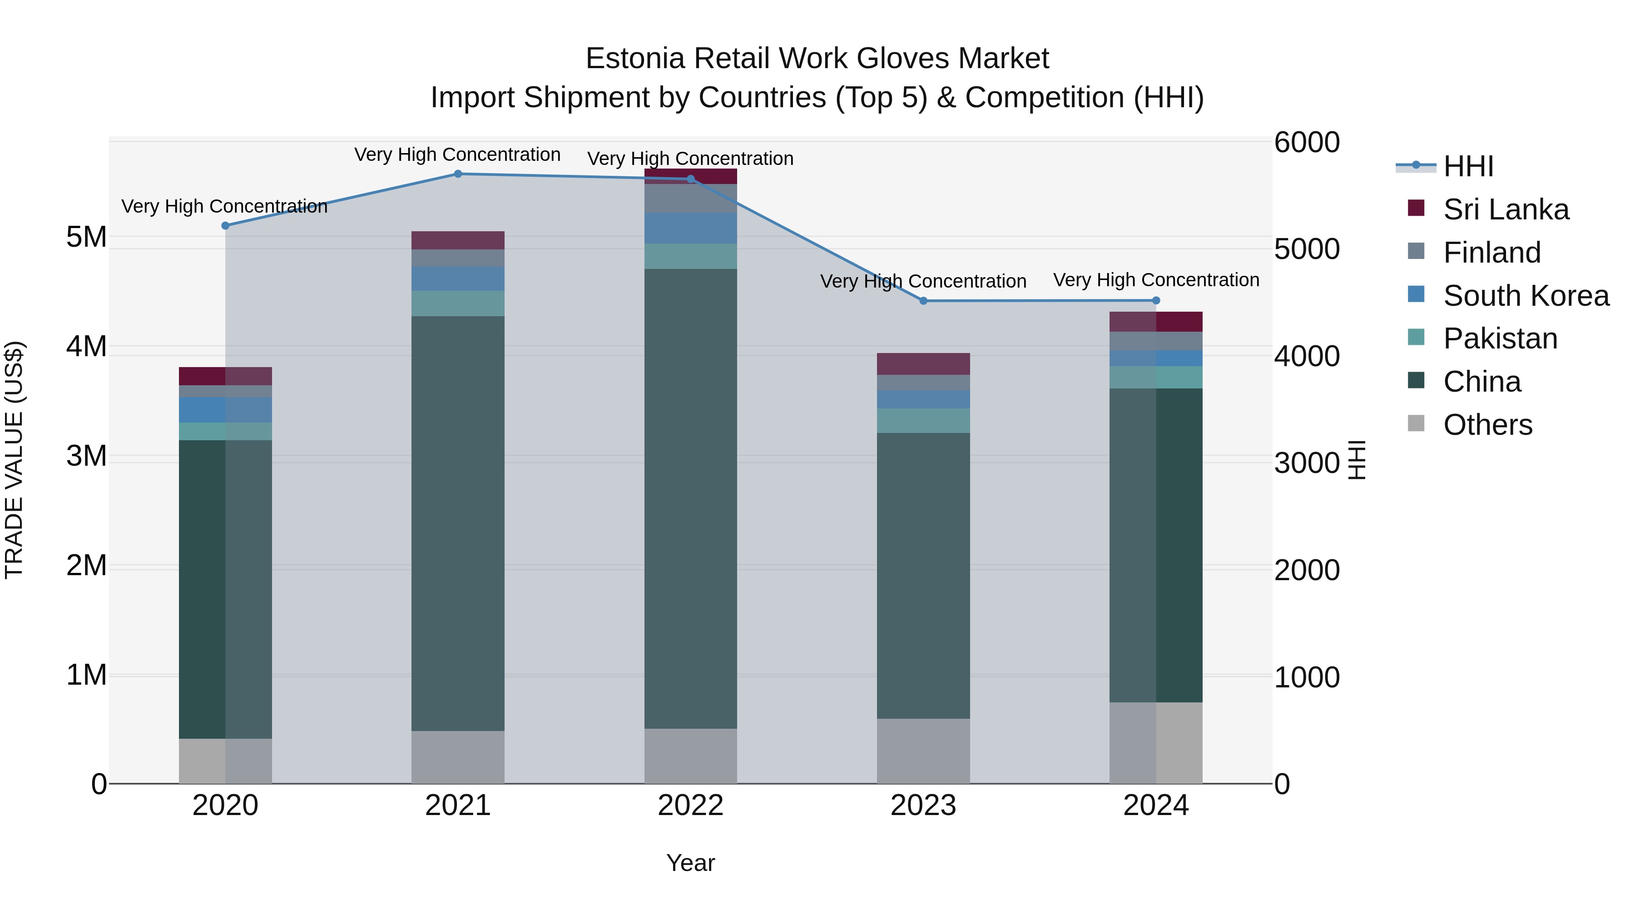Select the Sri Lanka segment of the 2023 bar
The height and width of the screenshot is (920, 1635).
coord(923,364)
